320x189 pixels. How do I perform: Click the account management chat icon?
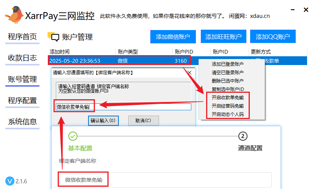click(54, 37)
